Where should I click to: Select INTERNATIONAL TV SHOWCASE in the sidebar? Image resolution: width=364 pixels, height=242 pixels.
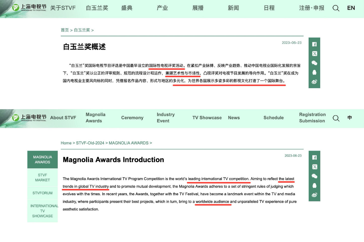(43, 211)
